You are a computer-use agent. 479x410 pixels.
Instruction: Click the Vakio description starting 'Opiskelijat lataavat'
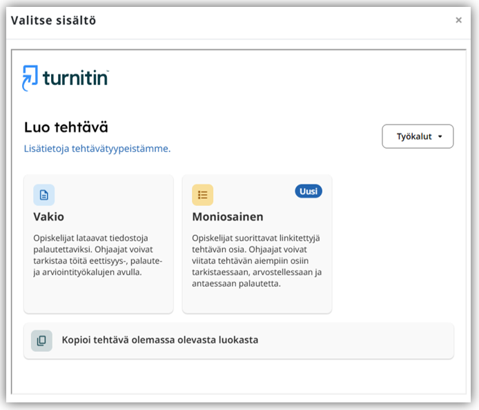click(x=98, y=255)
